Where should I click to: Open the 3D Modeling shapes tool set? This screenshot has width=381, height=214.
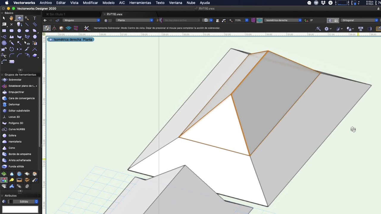click(x=4, y=180)
